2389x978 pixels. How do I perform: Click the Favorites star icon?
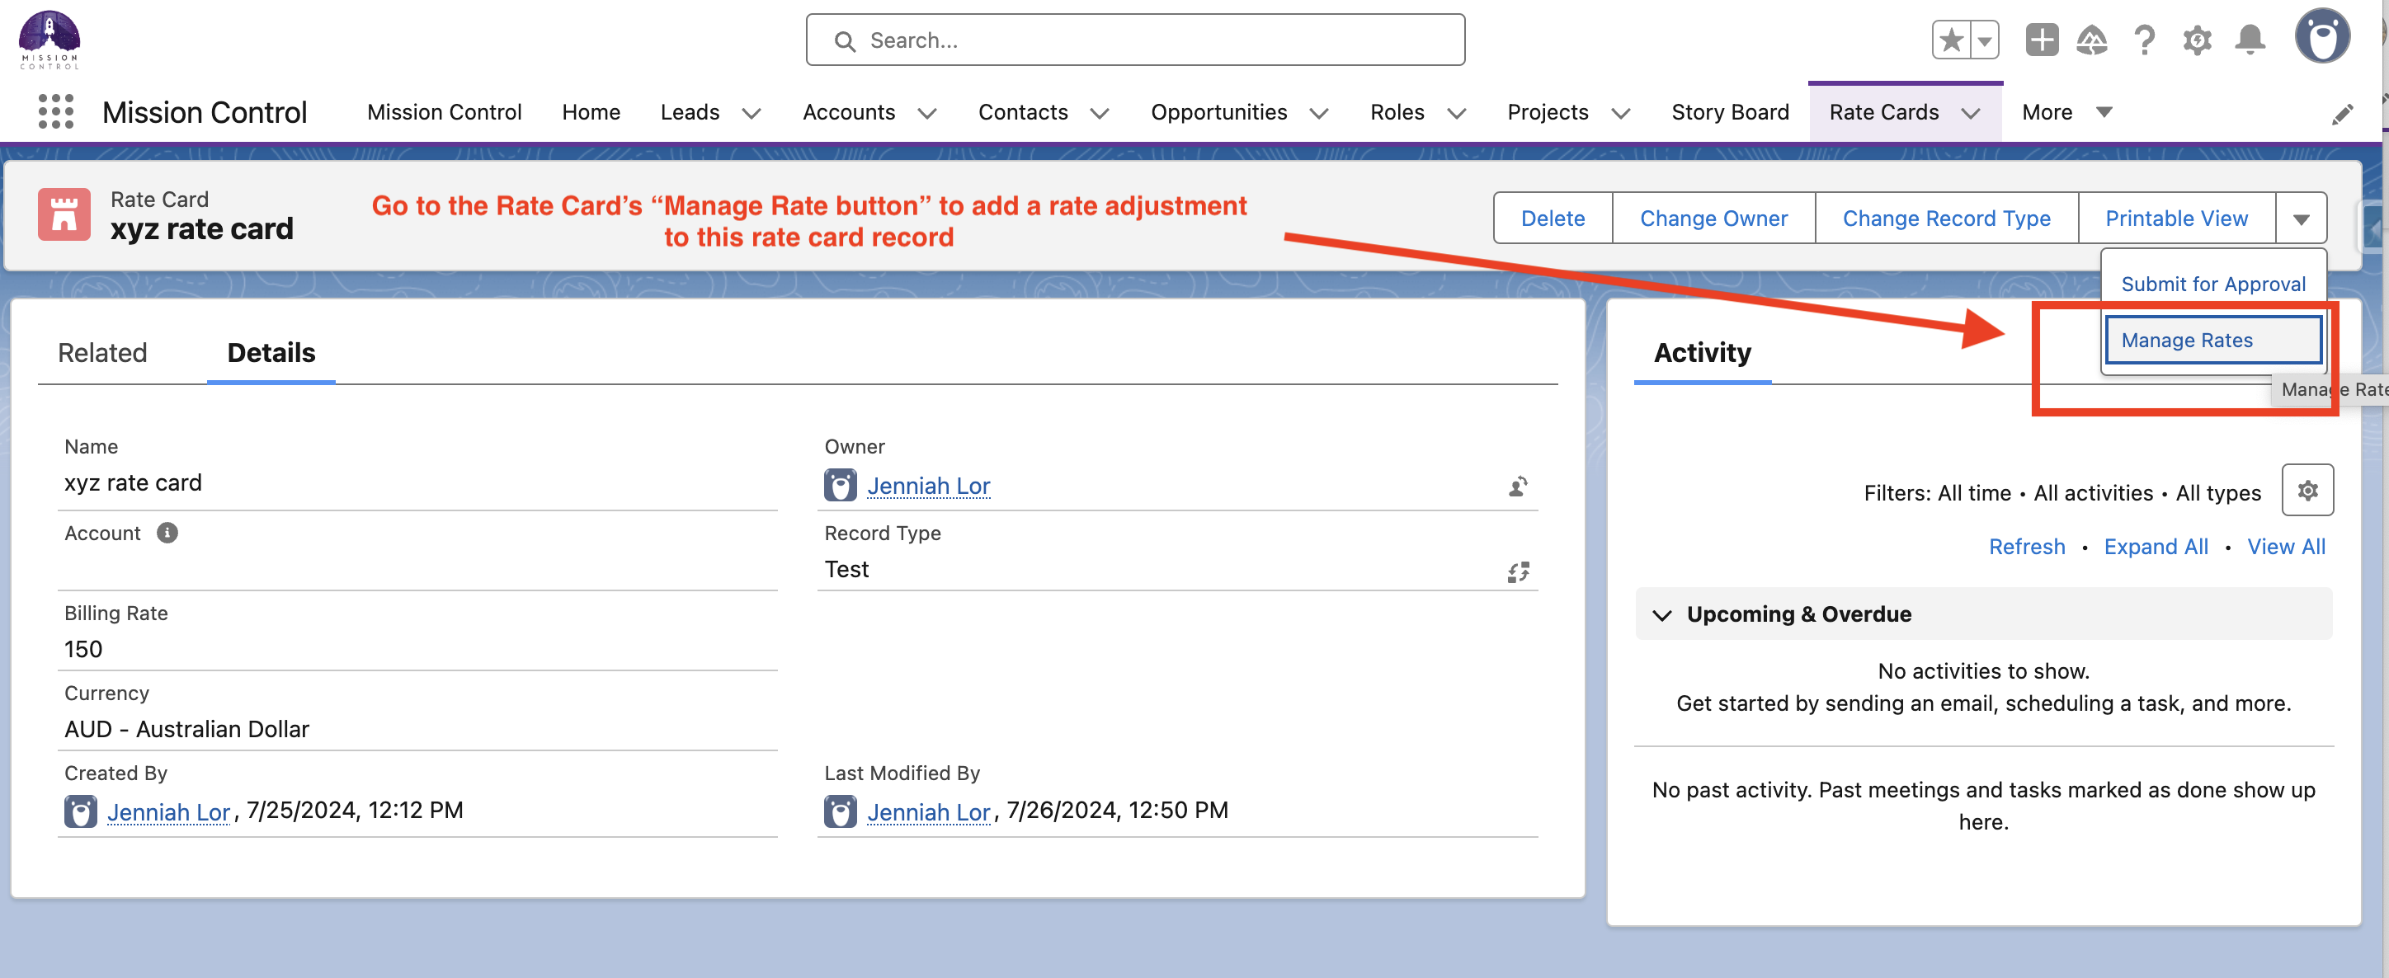point(1951,40)
